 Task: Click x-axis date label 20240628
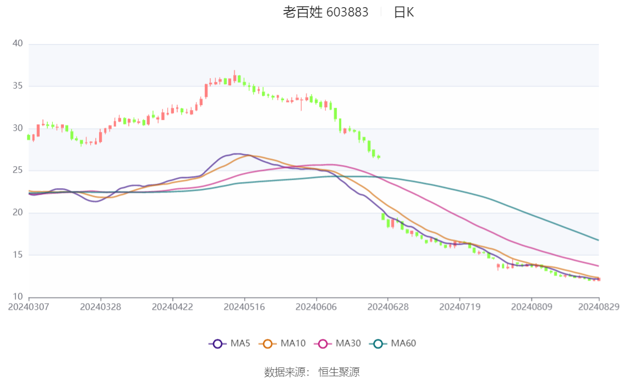(388, 307)
